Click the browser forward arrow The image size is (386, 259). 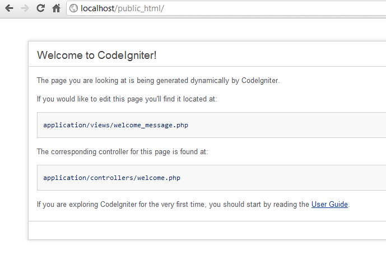click(25, 8)
